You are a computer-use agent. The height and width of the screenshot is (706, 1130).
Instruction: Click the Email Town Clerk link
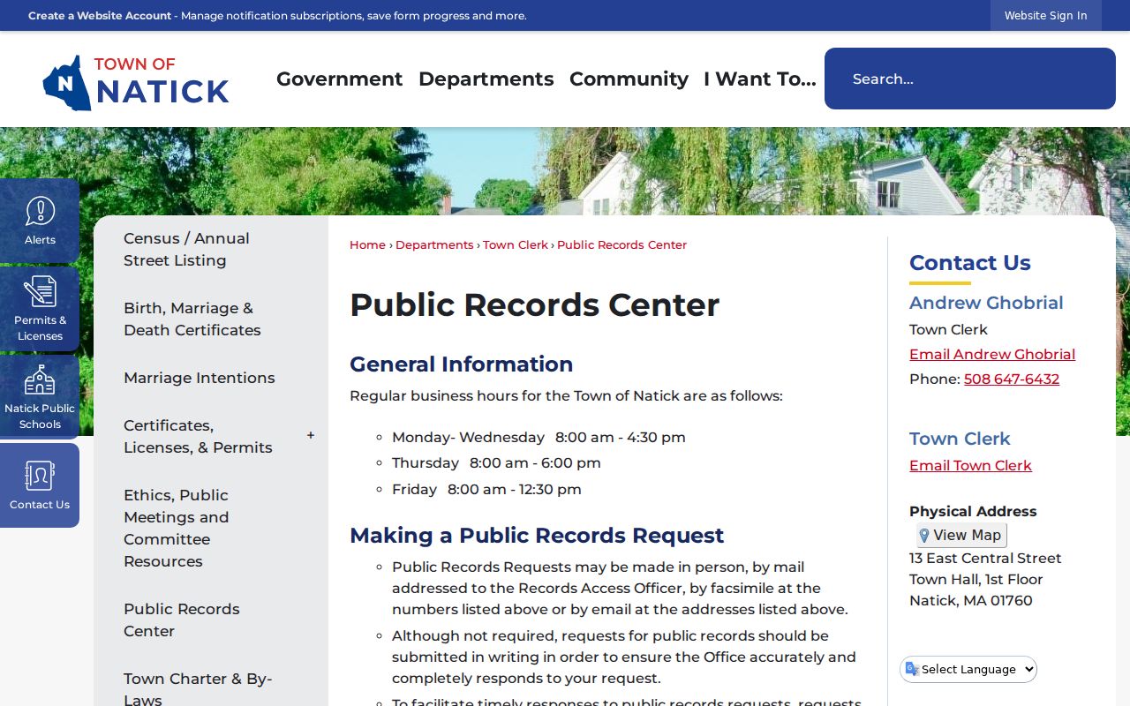(970, 465)
